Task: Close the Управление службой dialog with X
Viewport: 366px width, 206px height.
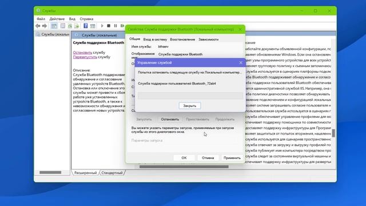Action: pos(241,62)
